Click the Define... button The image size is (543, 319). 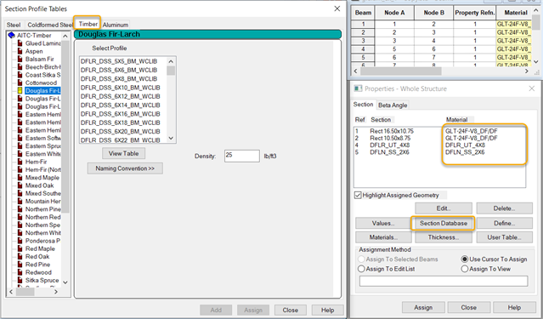[x=504, y=223]
